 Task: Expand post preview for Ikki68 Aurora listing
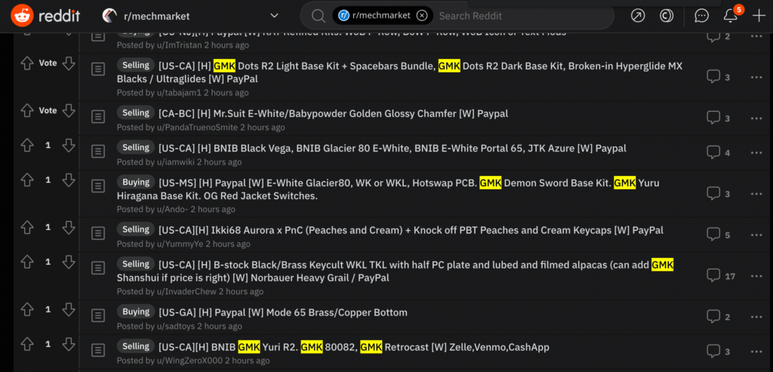(x=99, y=232)
